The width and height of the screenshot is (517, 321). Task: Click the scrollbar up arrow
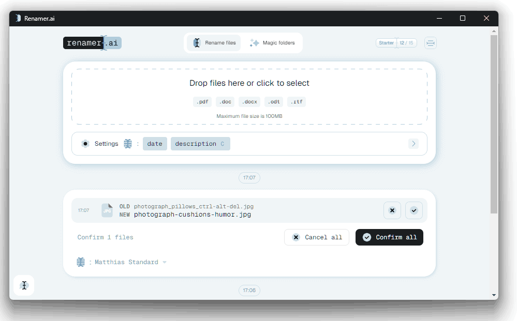point(494,31)
